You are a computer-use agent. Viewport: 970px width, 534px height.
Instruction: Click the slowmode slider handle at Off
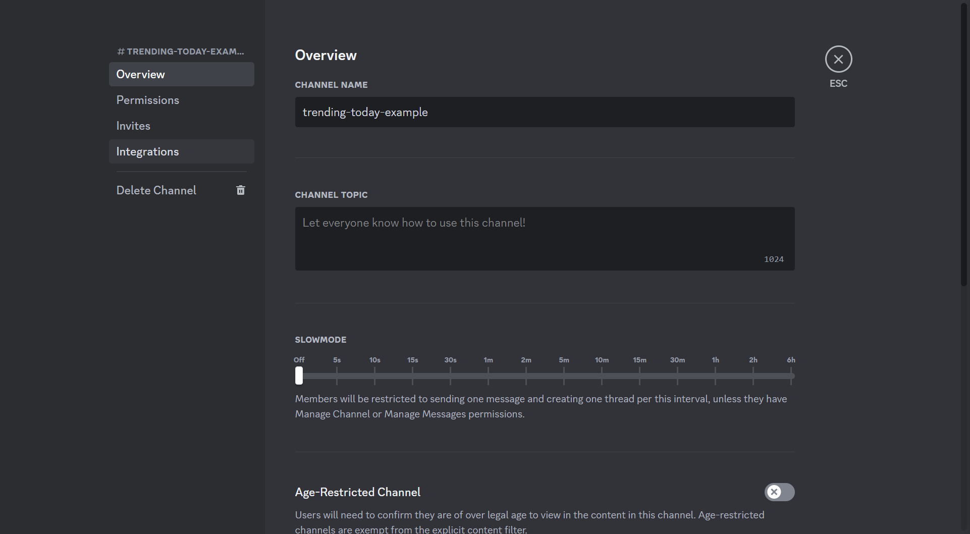(x=299, y=376)
